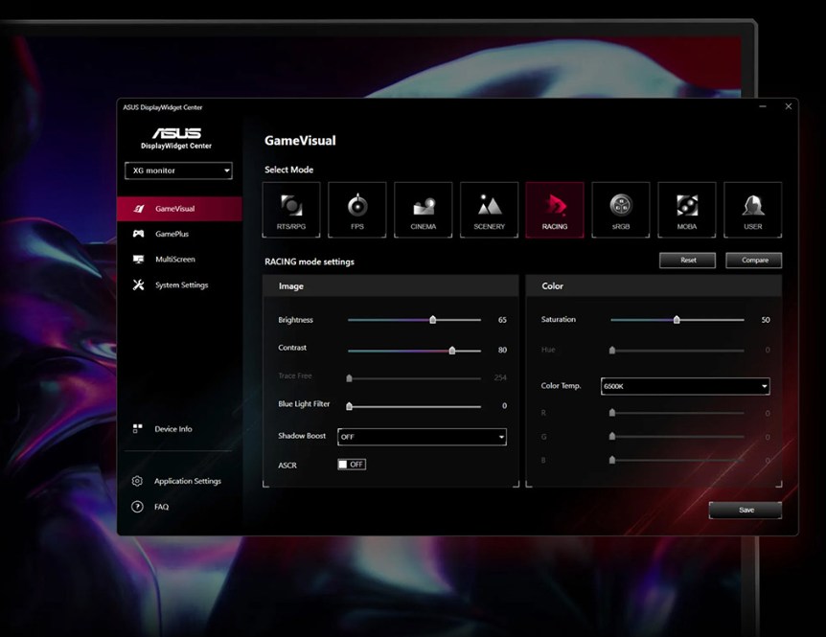Click the MultiScreen monitor icon
Image resolution: width=826 pixels, height=637 pixels.
point(139,259)
